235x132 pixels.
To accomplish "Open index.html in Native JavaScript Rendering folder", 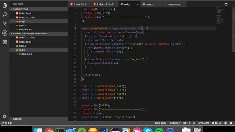I will point(39,41).
